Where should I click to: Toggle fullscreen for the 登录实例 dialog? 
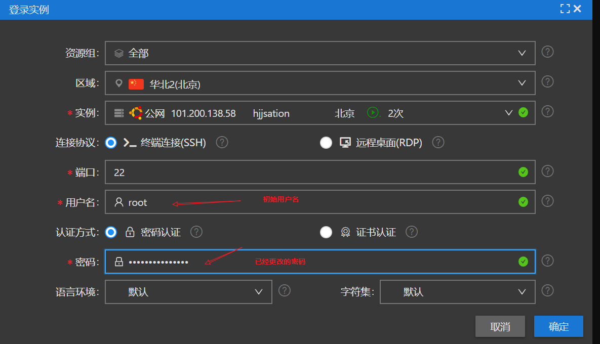point(565,9)
